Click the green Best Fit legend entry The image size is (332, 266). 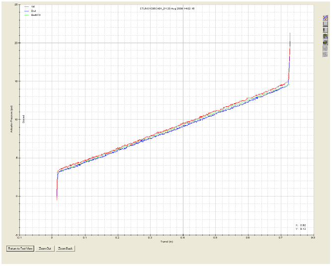33,15
